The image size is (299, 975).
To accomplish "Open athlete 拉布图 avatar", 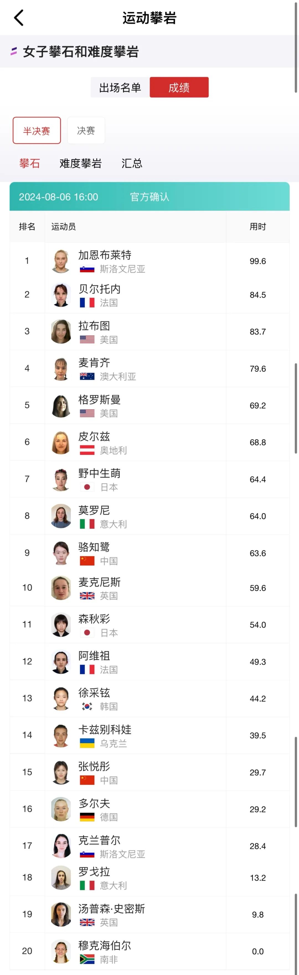I will click(x=61, y=332).
